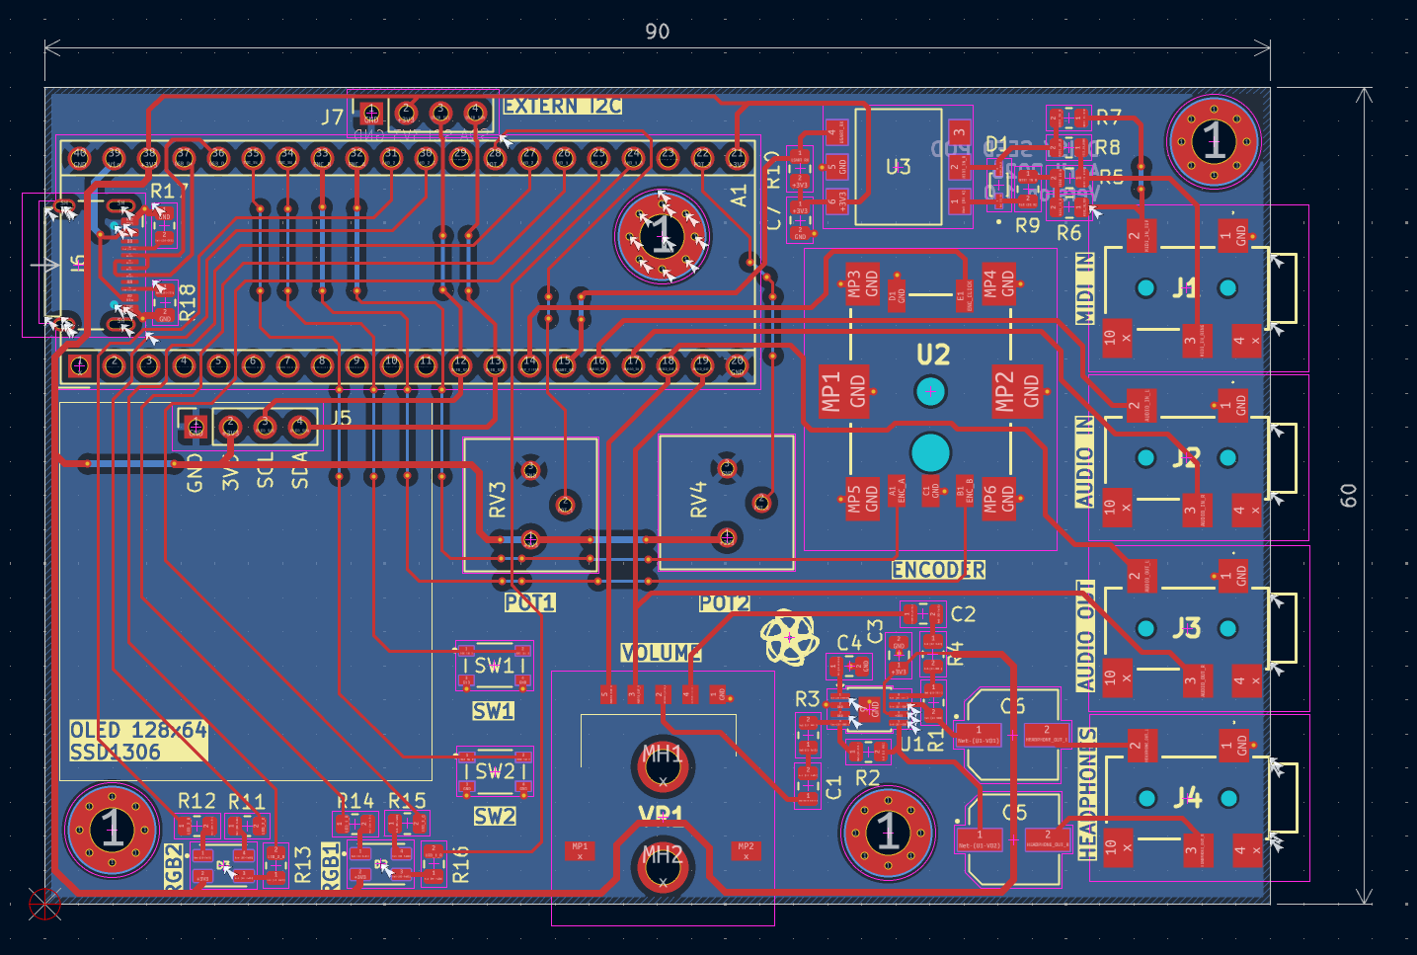Viewport: 1417px width, 955px height.
Task: Select the J7 reference designator
Action: click(332, 118)
